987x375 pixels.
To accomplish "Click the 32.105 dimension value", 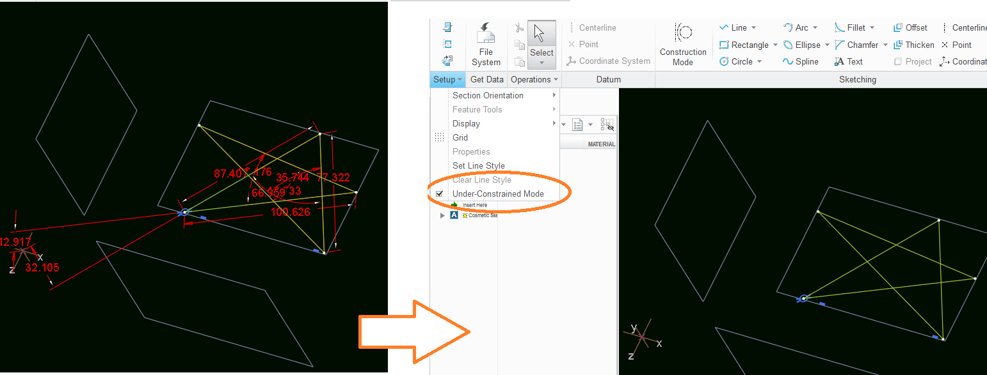I will (x=42, y=268).
